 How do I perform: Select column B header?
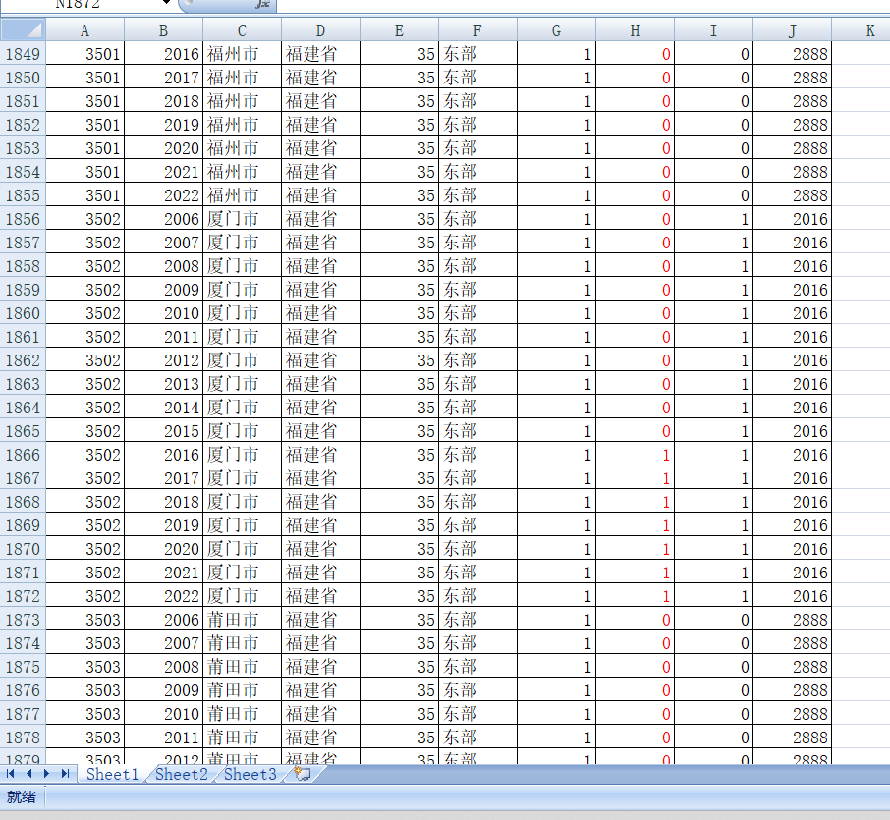(x=163, y=30)
